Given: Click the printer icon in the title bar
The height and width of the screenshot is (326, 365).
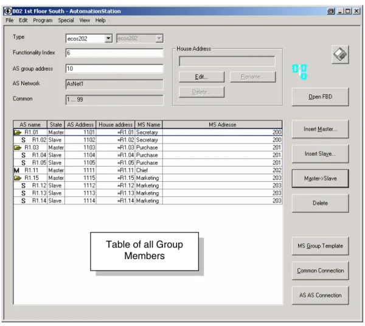Looking at the screenshot, I should click(x=330, y=11).
